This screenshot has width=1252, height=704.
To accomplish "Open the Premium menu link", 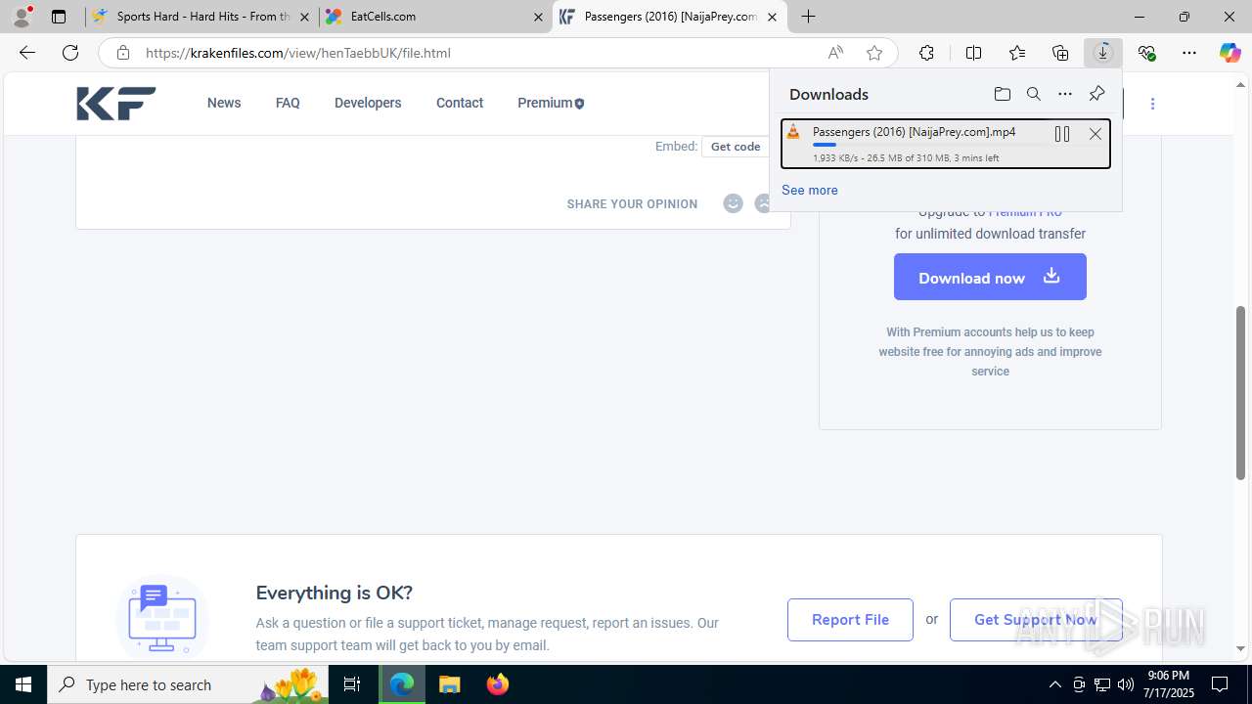I will [x=551, y=103].
